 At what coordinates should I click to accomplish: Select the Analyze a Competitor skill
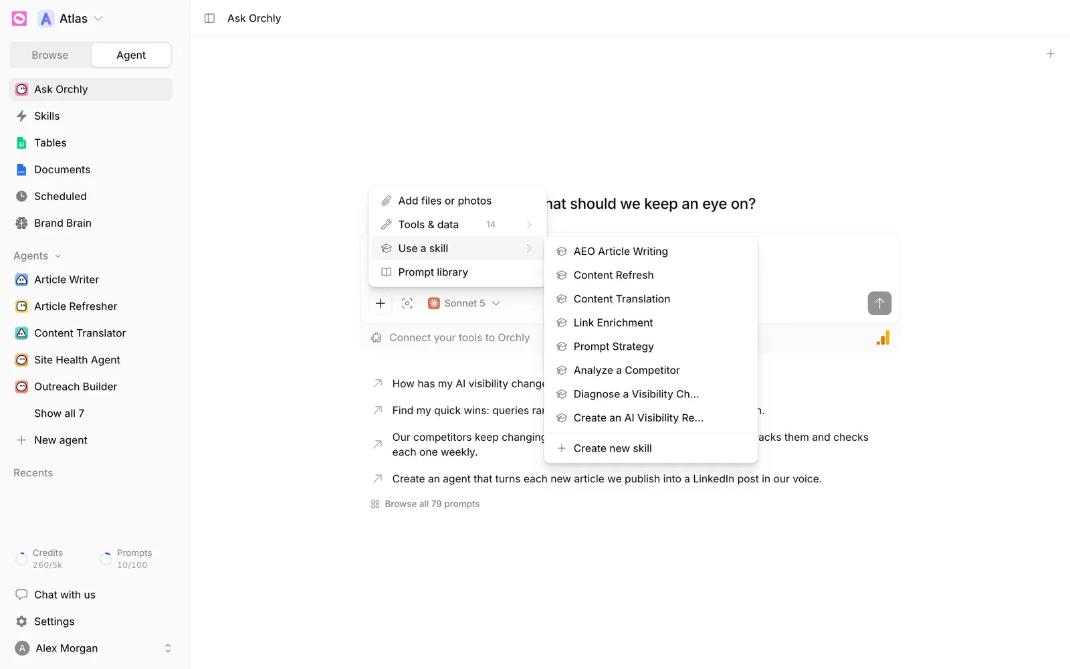click(651, 370)
